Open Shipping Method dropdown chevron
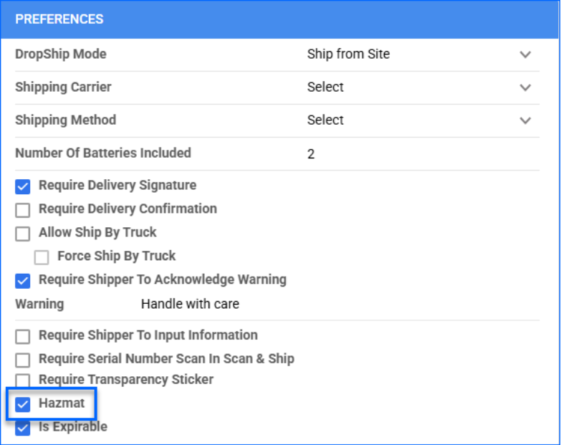This screenshot has width=561, height=445. click(x=525, y=120)
